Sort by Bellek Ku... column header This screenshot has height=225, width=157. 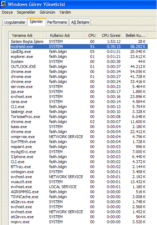pyautogui.click(x=135, y=35)
